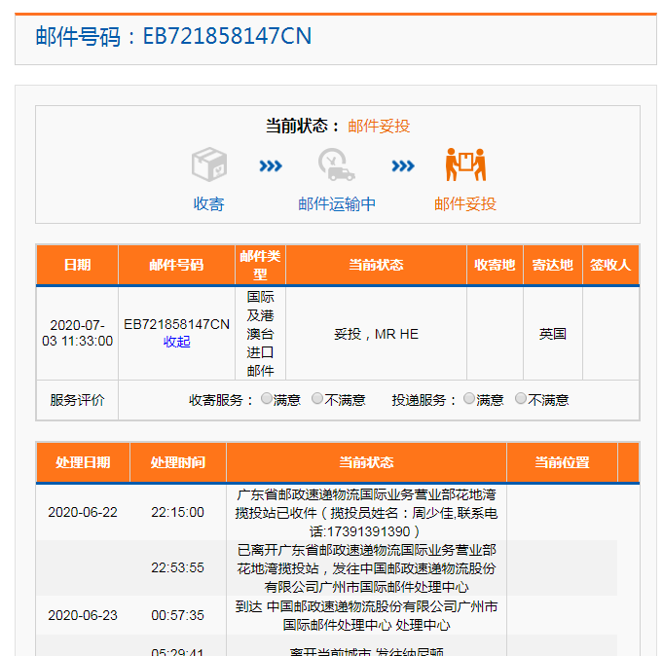Viewport: 663px width, 656px height.
Task: Click the 寄达地 column header
Action: coord(553,265)
